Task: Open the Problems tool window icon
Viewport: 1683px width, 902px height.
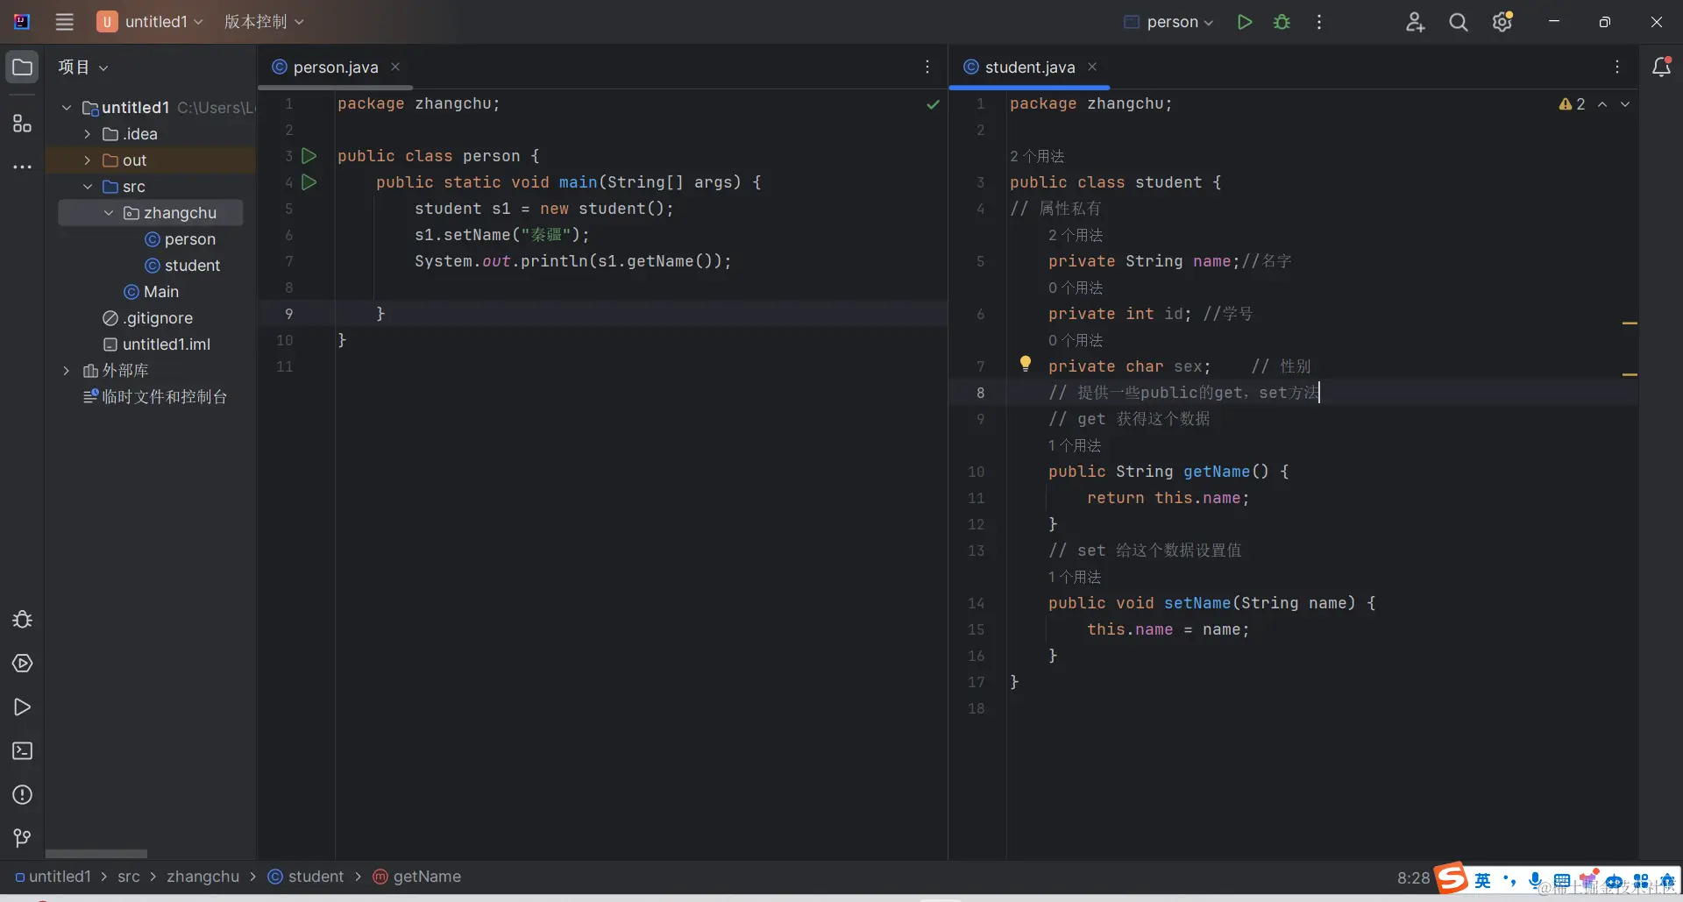Action: pyautogui.click(x=22, y=795)
